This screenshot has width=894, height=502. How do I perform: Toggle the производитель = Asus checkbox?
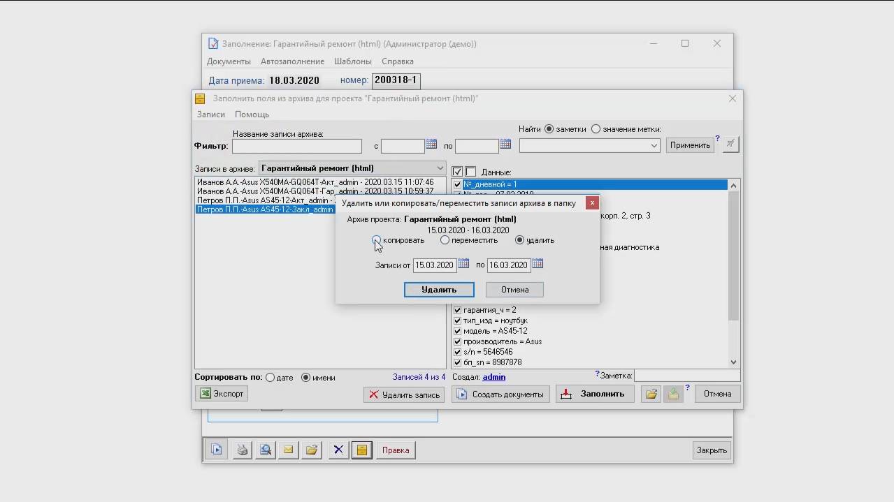pyautogui.click(x=457, y=341)
